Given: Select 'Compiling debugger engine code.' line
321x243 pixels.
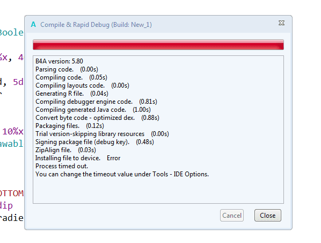Looking at the screenshot, I should tap(96, 102).
